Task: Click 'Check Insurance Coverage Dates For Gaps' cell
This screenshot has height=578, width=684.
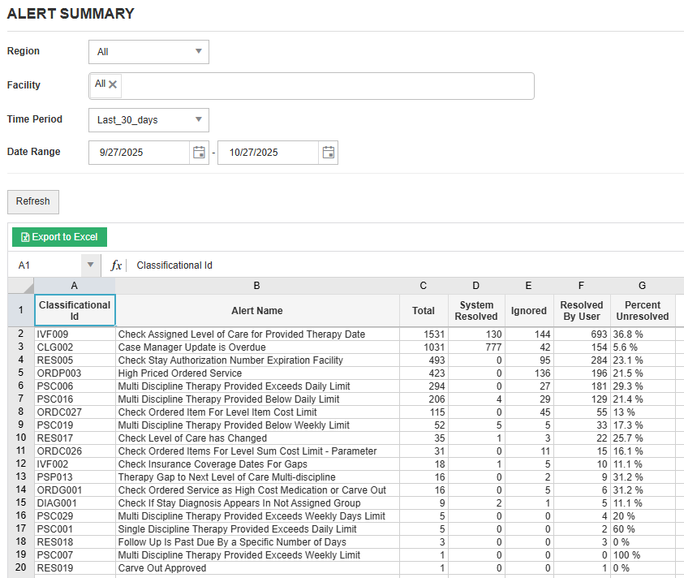Action: 257,464
